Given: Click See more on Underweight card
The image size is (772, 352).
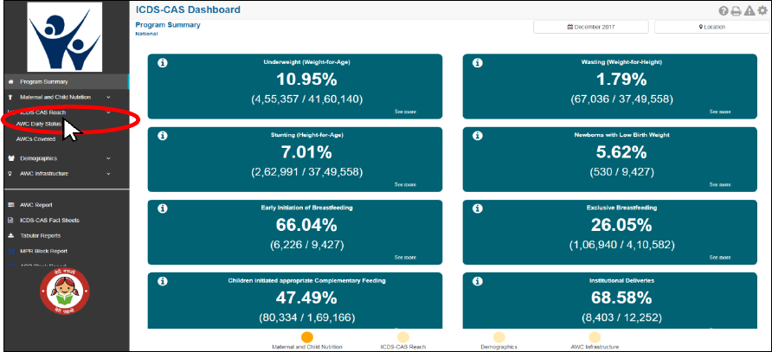Looking at the screenshot, I should (405, 112).
